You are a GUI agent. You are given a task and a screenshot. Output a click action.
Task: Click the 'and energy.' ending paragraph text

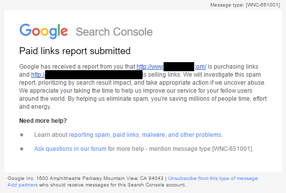[35, 107]
